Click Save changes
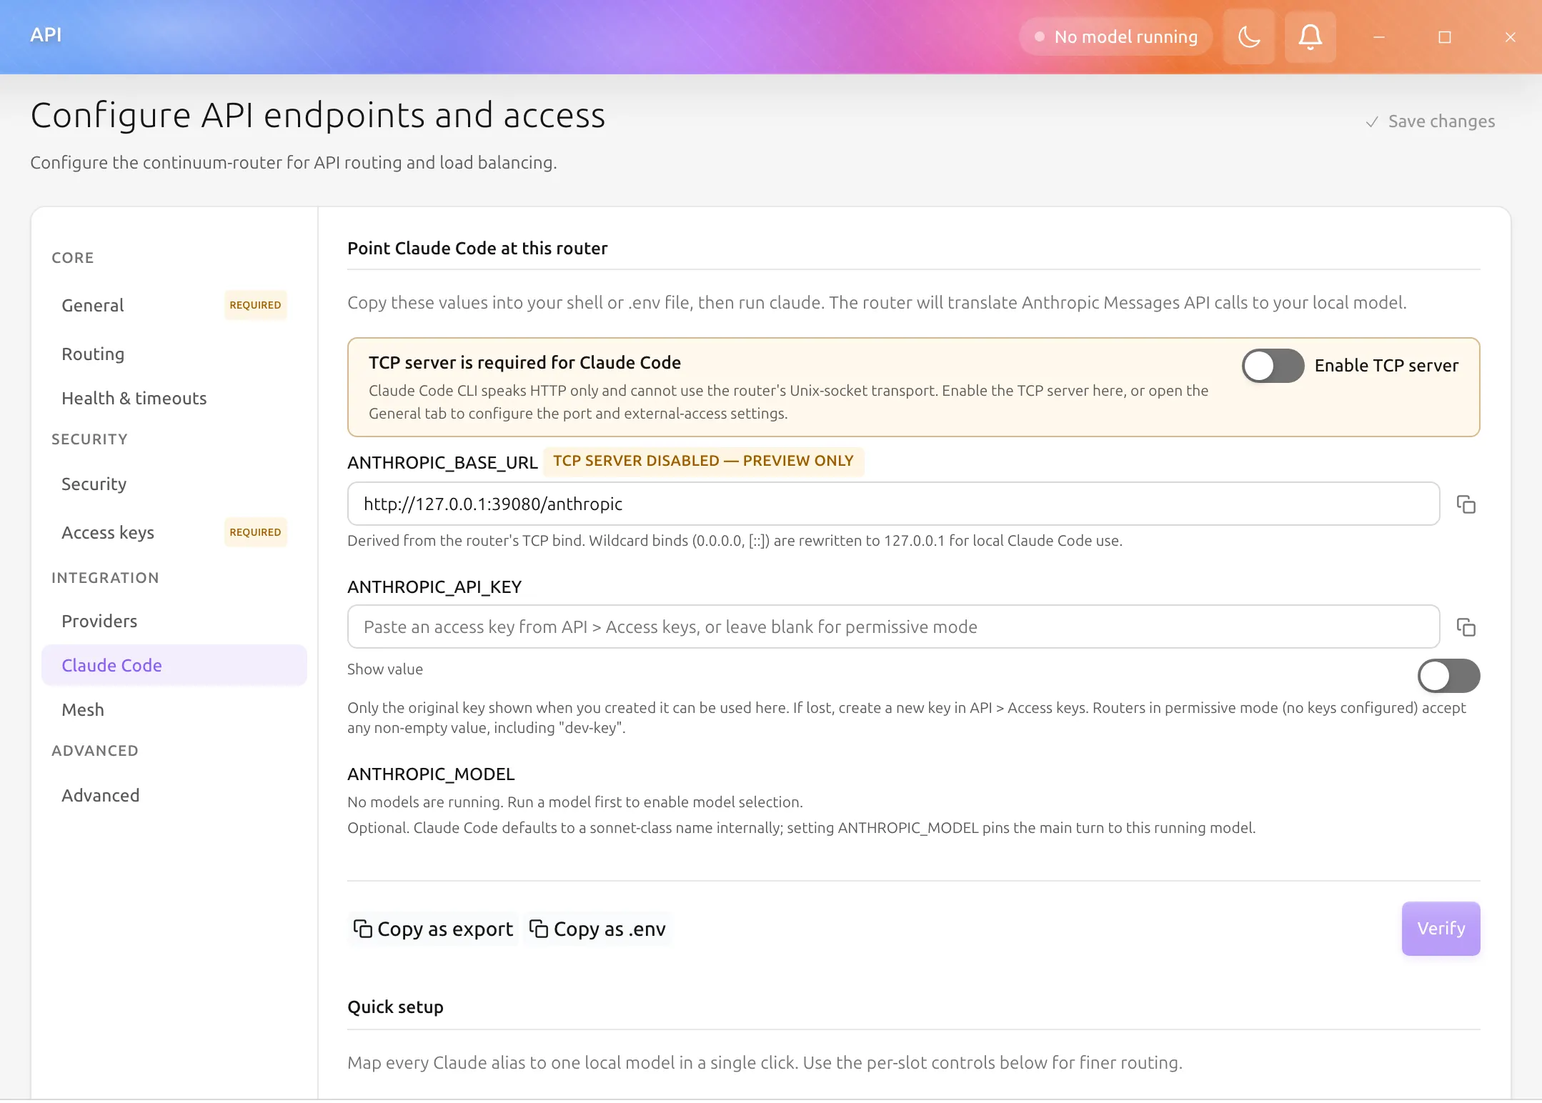Image resolution: width=1542 pixels, height=1103 pixels. click(1431, 121)
